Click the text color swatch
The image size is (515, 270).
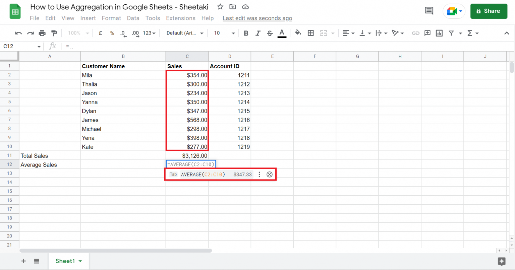pos(282,33)
